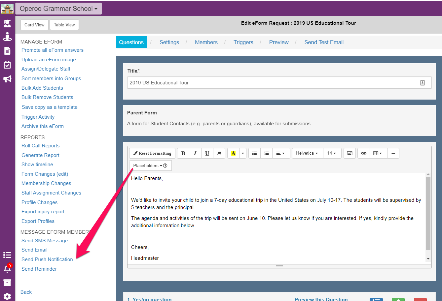This screenshot has width=442, height=301.
Task: Click the eraser clear-format icon
Action: click(219, 153)
